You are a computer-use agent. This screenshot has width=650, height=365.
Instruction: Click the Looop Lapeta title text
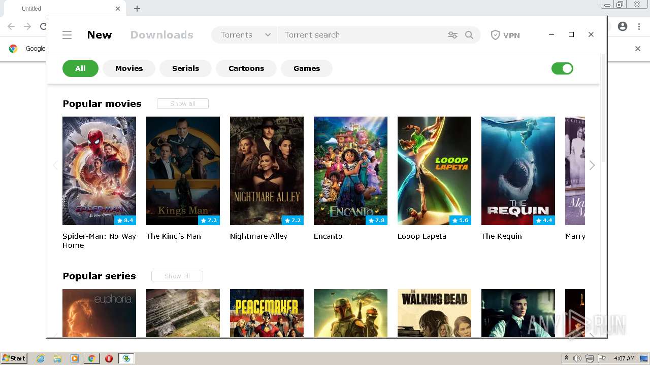point(422,236)
